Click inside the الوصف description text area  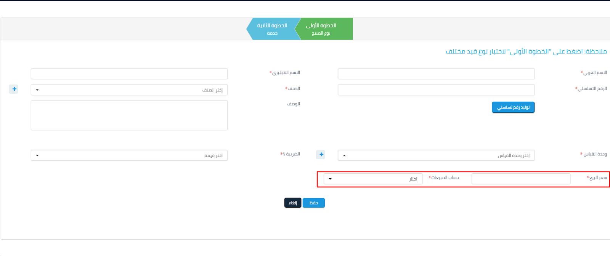point(129,115)
